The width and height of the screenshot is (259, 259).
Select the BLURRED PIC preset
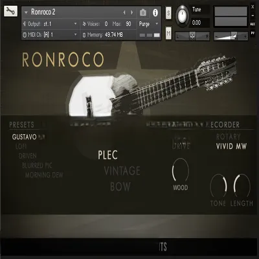[37, 165]
